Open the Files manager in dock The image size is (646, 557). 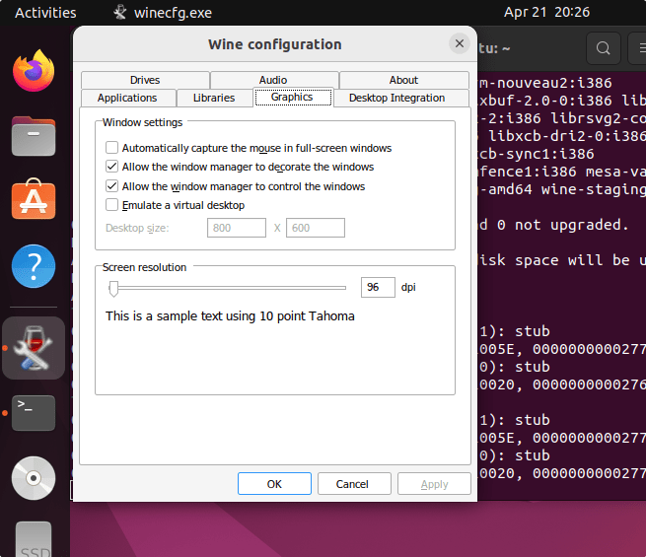pyautogui.click(x=34, y=135)
